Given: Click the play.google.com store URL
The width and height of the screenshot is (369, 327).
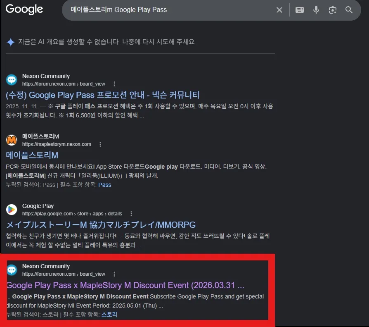Looking at the screenshot, I should point(72,214).
